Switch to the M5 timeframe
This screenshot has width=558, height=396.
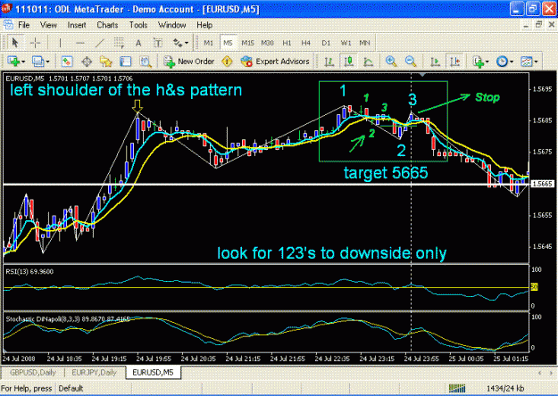[228, 43]
